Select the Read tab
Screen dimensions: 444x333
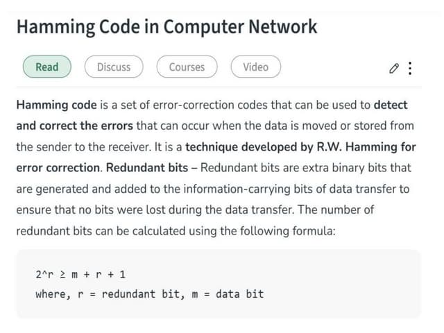point(46,67)
